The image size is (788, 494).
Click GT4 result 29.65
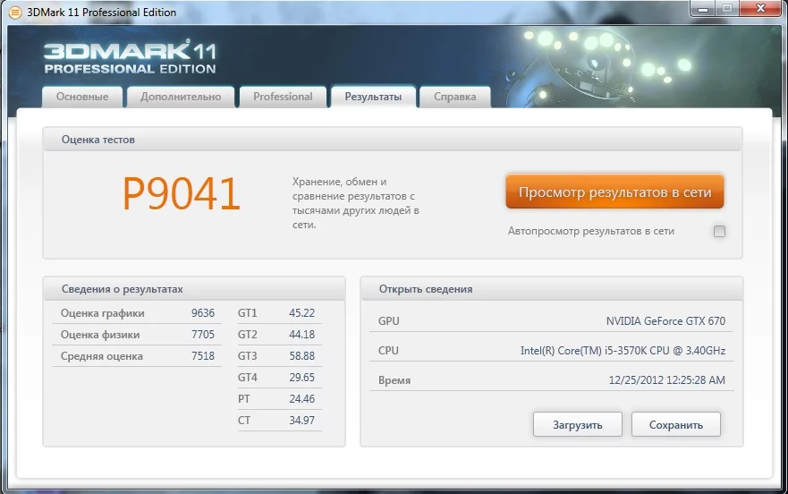302,378
